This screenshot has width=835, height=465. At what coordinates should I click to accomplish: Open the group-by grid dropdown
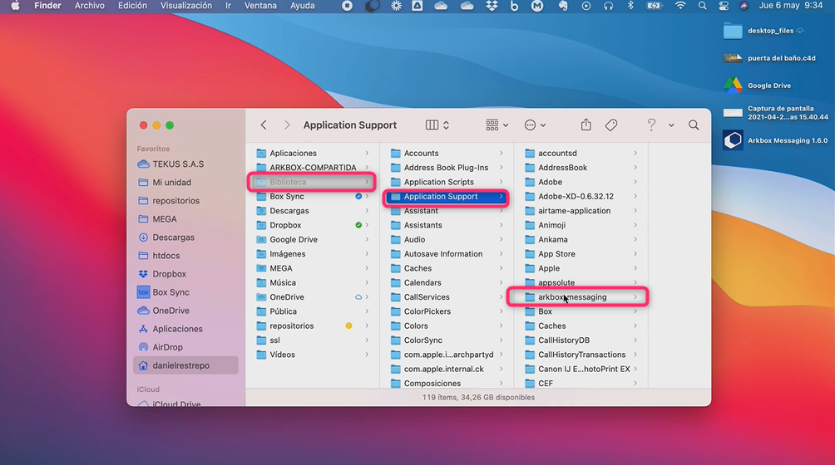[497, 125]
